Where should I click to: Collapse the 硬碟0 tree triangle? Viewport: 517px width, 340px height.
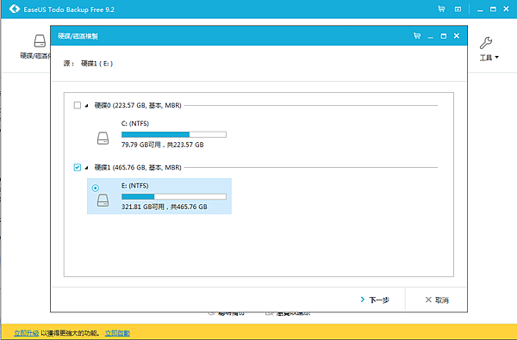coord(87,106)
